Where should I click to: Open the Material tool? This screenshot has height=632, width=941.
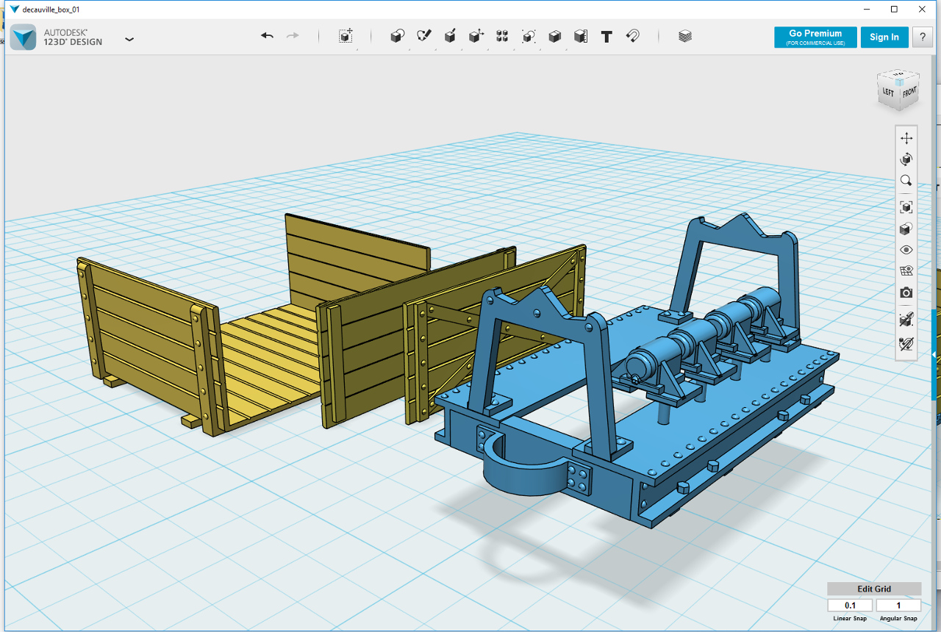pos(685,36)
